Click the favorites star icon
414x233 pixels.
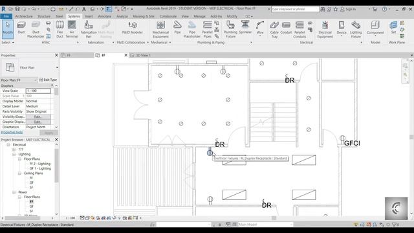pyautogui.click(x=336, y=9)
